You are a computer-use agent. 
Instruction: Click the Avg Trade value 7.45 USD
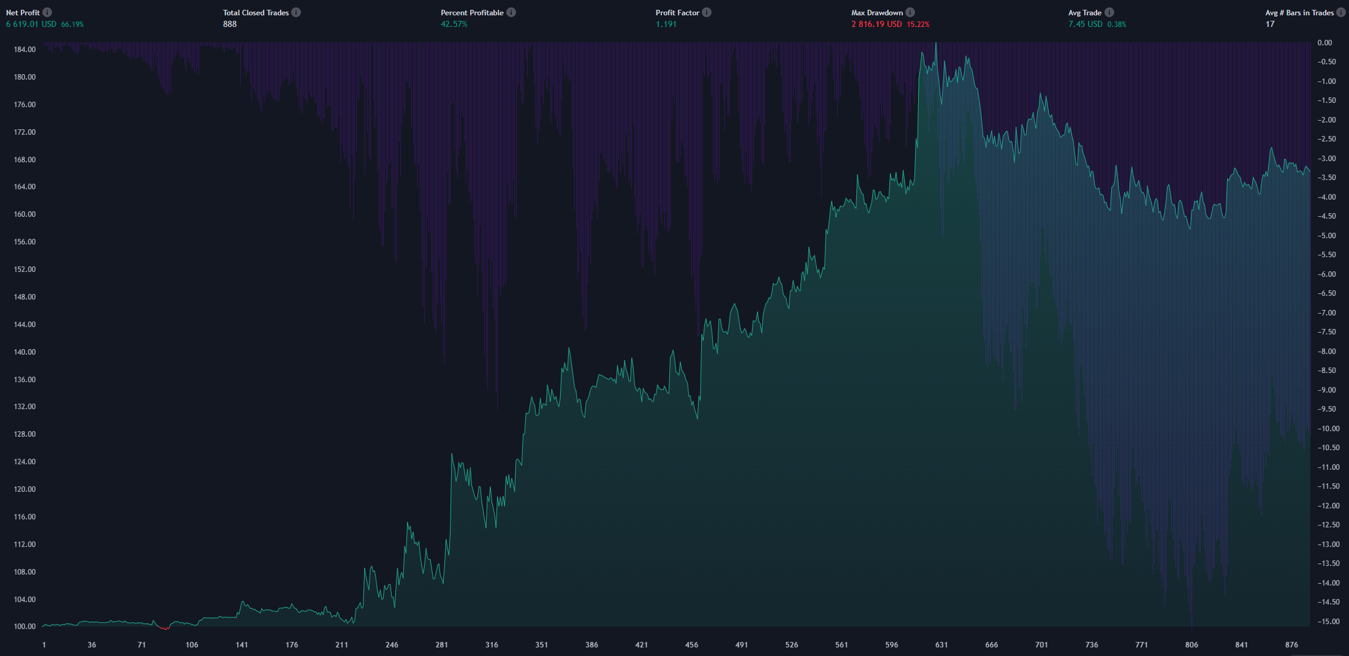pos(1085,24)
